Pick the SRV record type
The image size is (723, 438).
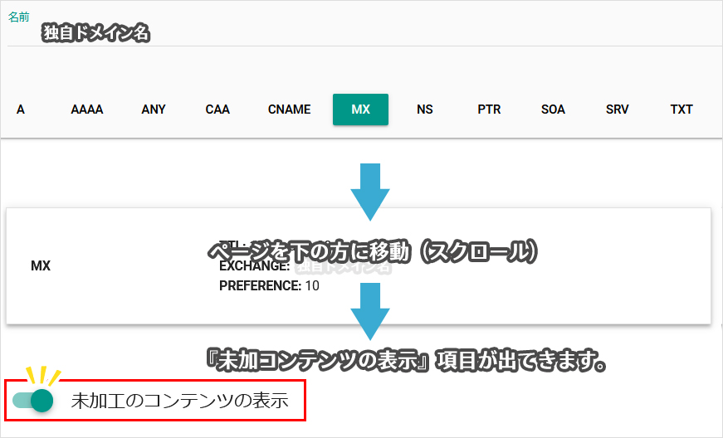point(618,109)
